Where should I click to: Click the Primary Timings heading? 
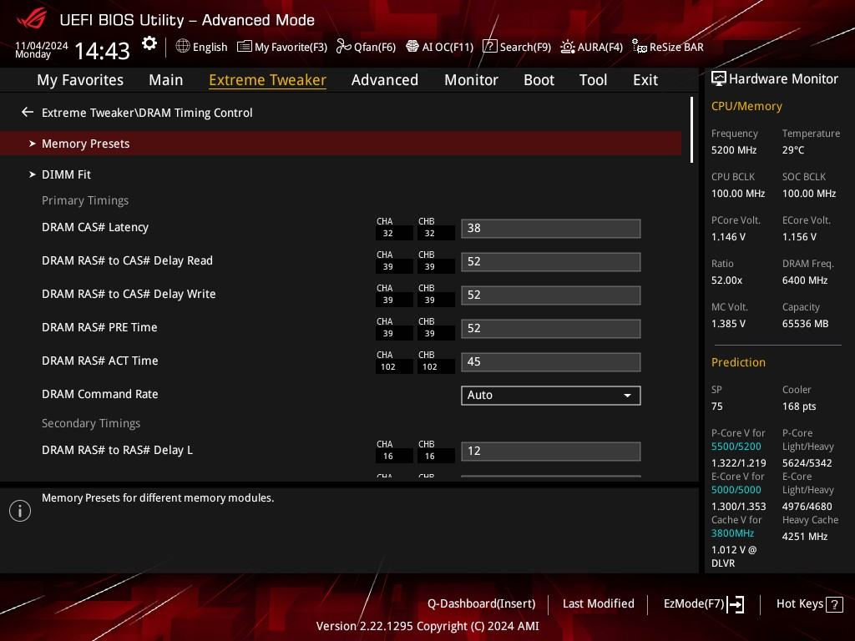click(x=85, y=200)
